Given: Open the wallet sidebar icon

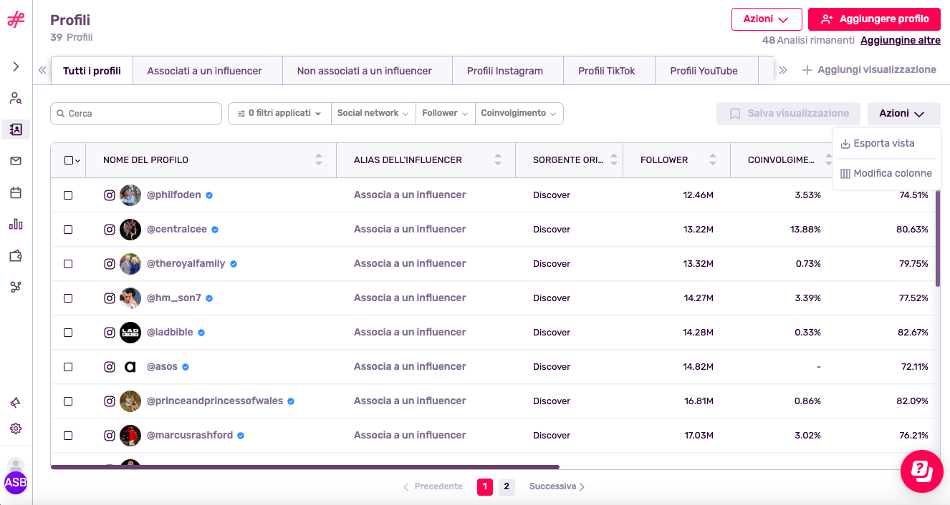Looking at the screenshot, I should [x=16, y=255].
